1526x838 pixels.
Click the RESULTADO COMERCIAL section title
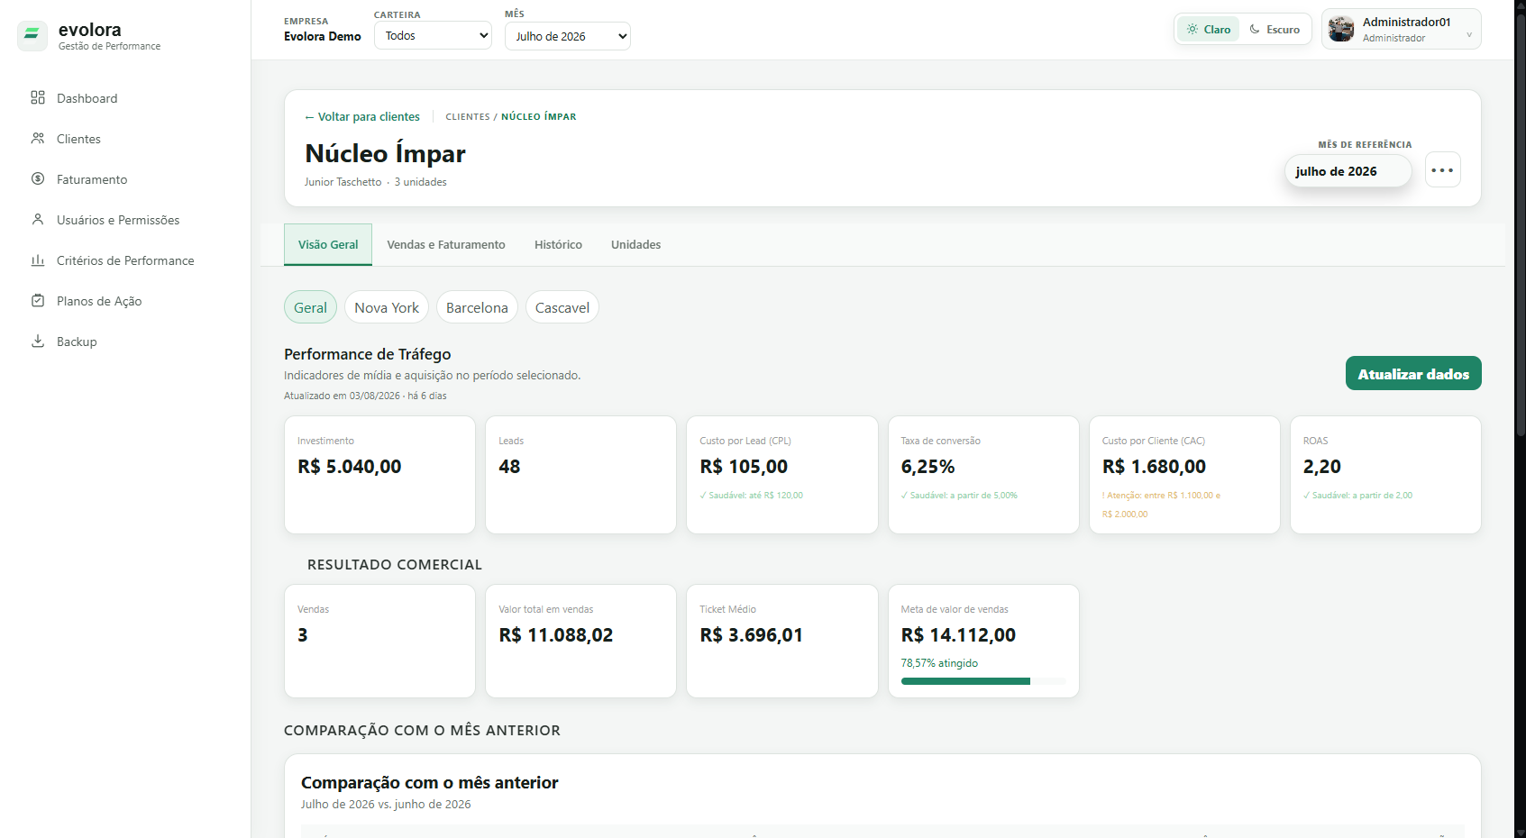395,565
